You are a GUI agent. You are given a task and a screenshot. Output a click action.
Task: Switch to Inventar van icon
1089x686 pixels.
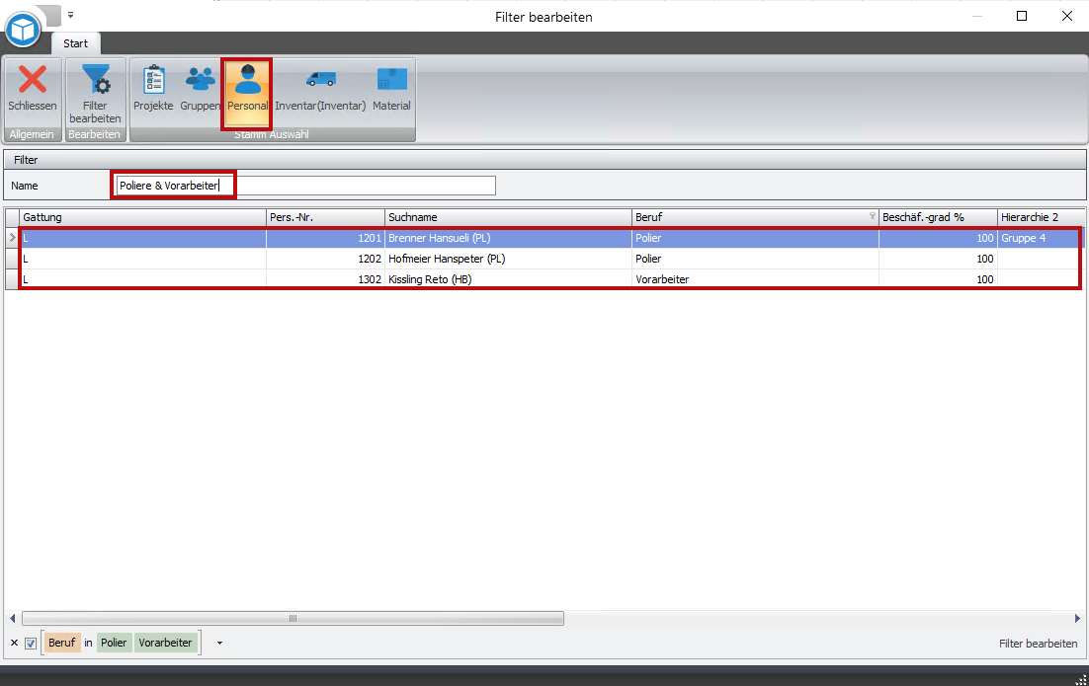(320, 81)
